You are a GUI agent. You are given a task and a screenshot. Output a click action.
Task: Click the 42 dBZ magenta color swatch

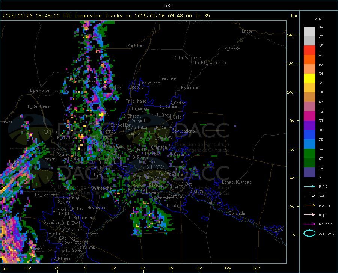[309, 116]
